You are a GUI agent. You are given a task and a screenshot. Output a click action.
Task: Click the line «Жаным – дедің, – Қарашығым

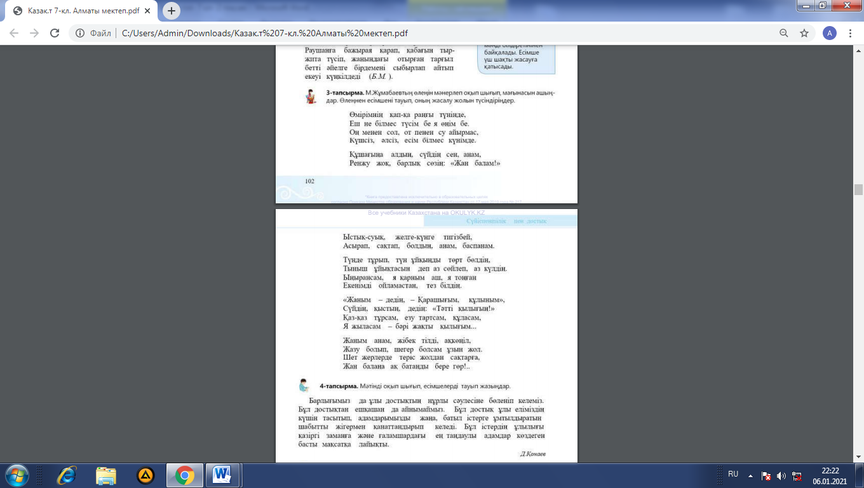(x=424, y=300)
